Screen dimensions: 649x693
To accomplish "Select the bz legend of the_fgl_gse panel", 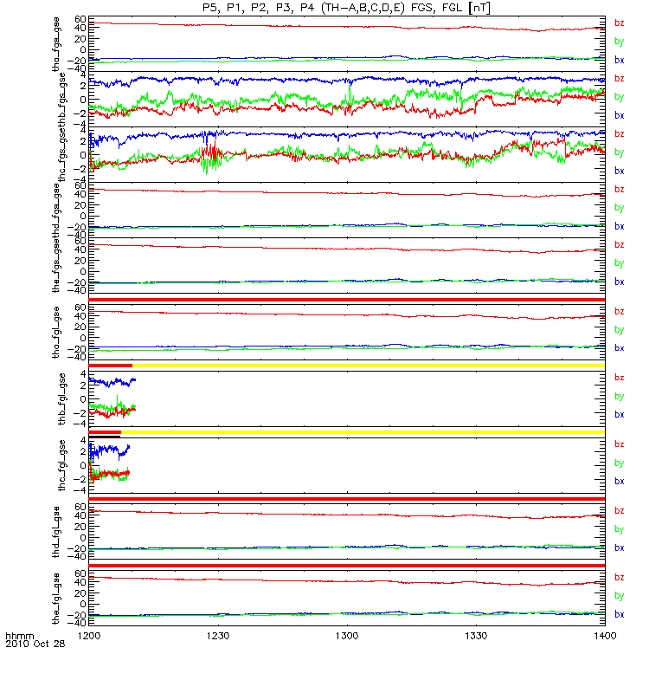I will coord(620,578).
